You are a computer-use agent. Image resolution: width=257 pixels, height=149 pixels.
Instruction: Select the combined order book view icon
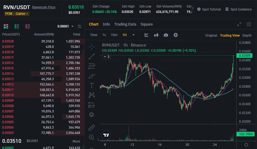coord(6,26)
